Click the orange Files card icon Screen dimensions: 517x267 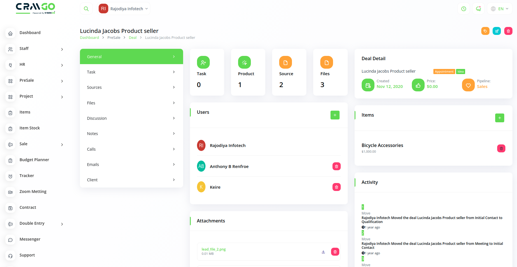(x=327, y=62)
